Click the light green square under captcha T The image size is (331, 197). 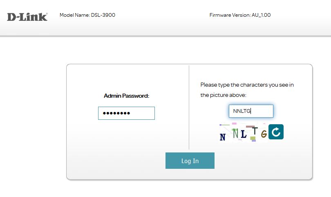(253, 138)
